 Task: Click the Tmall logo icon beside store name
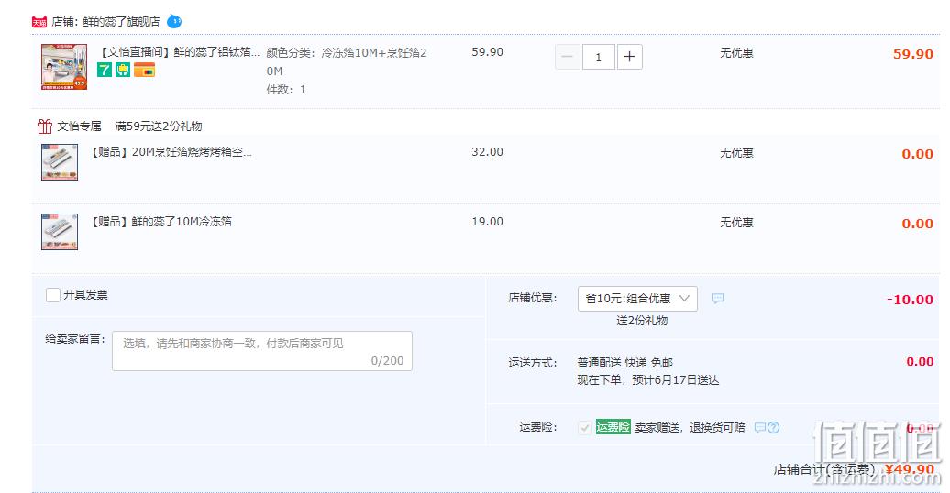click(39, 22)
